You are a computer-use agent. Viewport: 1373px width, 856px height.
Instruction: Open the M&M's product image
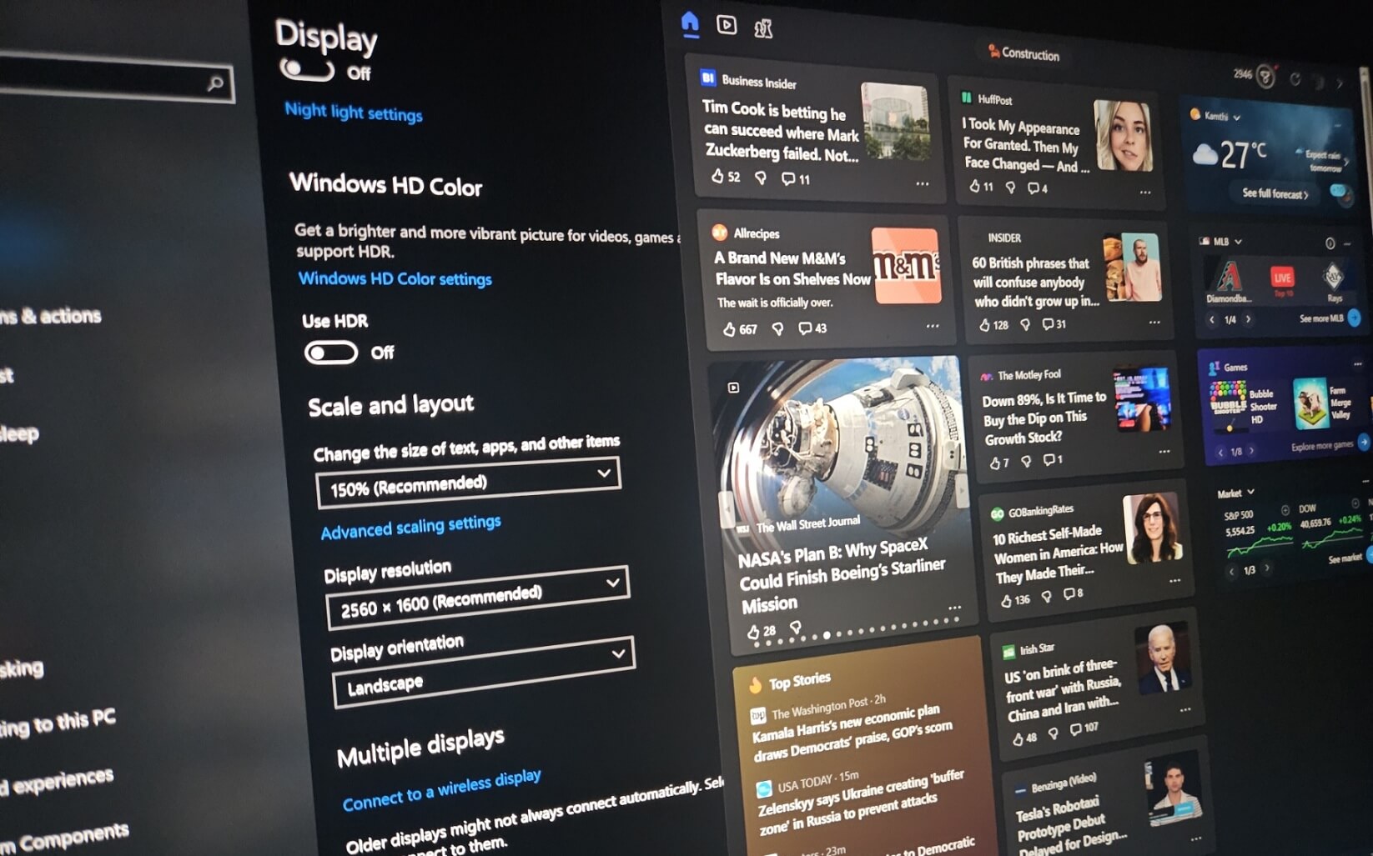907,265
